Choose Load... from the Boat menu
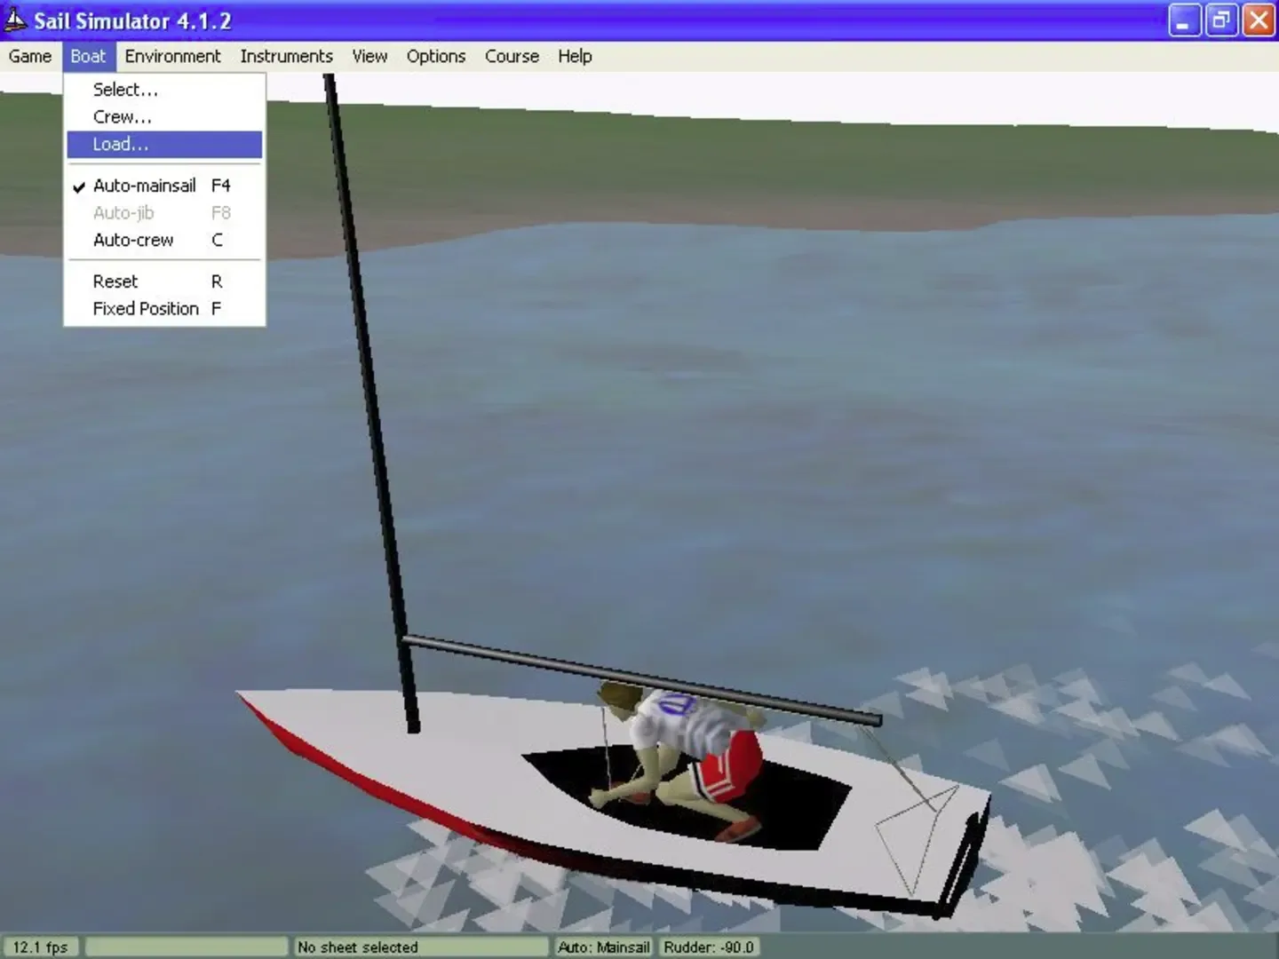 click(121, 144)
